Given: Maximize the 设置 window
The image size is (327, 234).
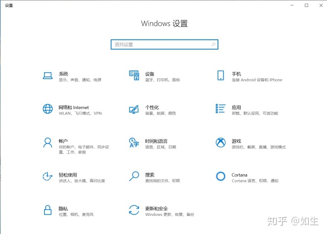Looking at the screenshot, I should point(307,5).
